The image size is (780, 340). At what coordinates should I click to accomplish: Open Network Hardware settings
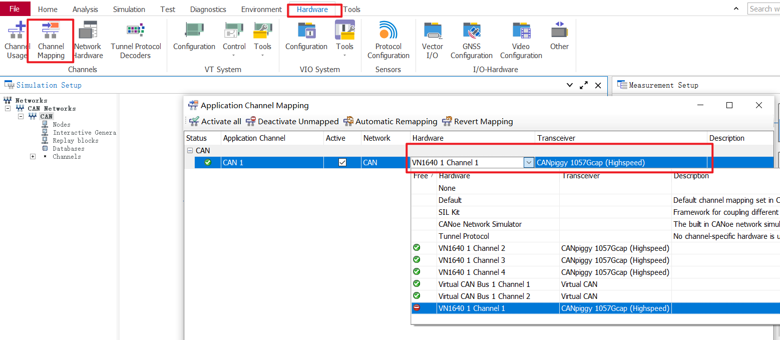click(x=88, y=41)
